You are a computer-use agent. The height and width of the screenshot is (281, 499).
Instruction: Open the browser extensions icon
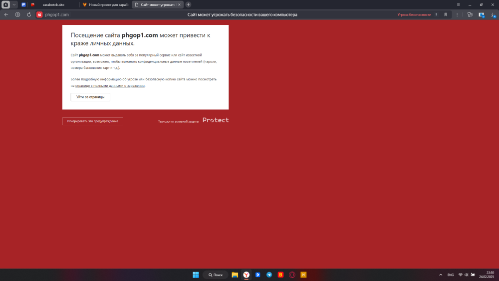click(470, 14)
